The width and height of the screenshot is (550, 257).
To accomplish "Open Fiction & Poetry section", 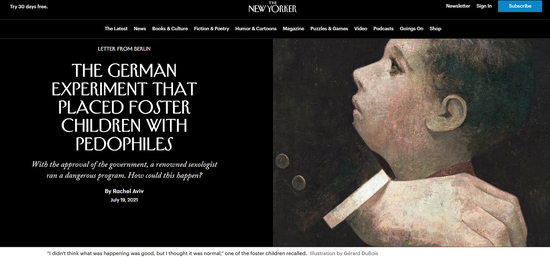I will pyautogui.click(x=212, y=29).
